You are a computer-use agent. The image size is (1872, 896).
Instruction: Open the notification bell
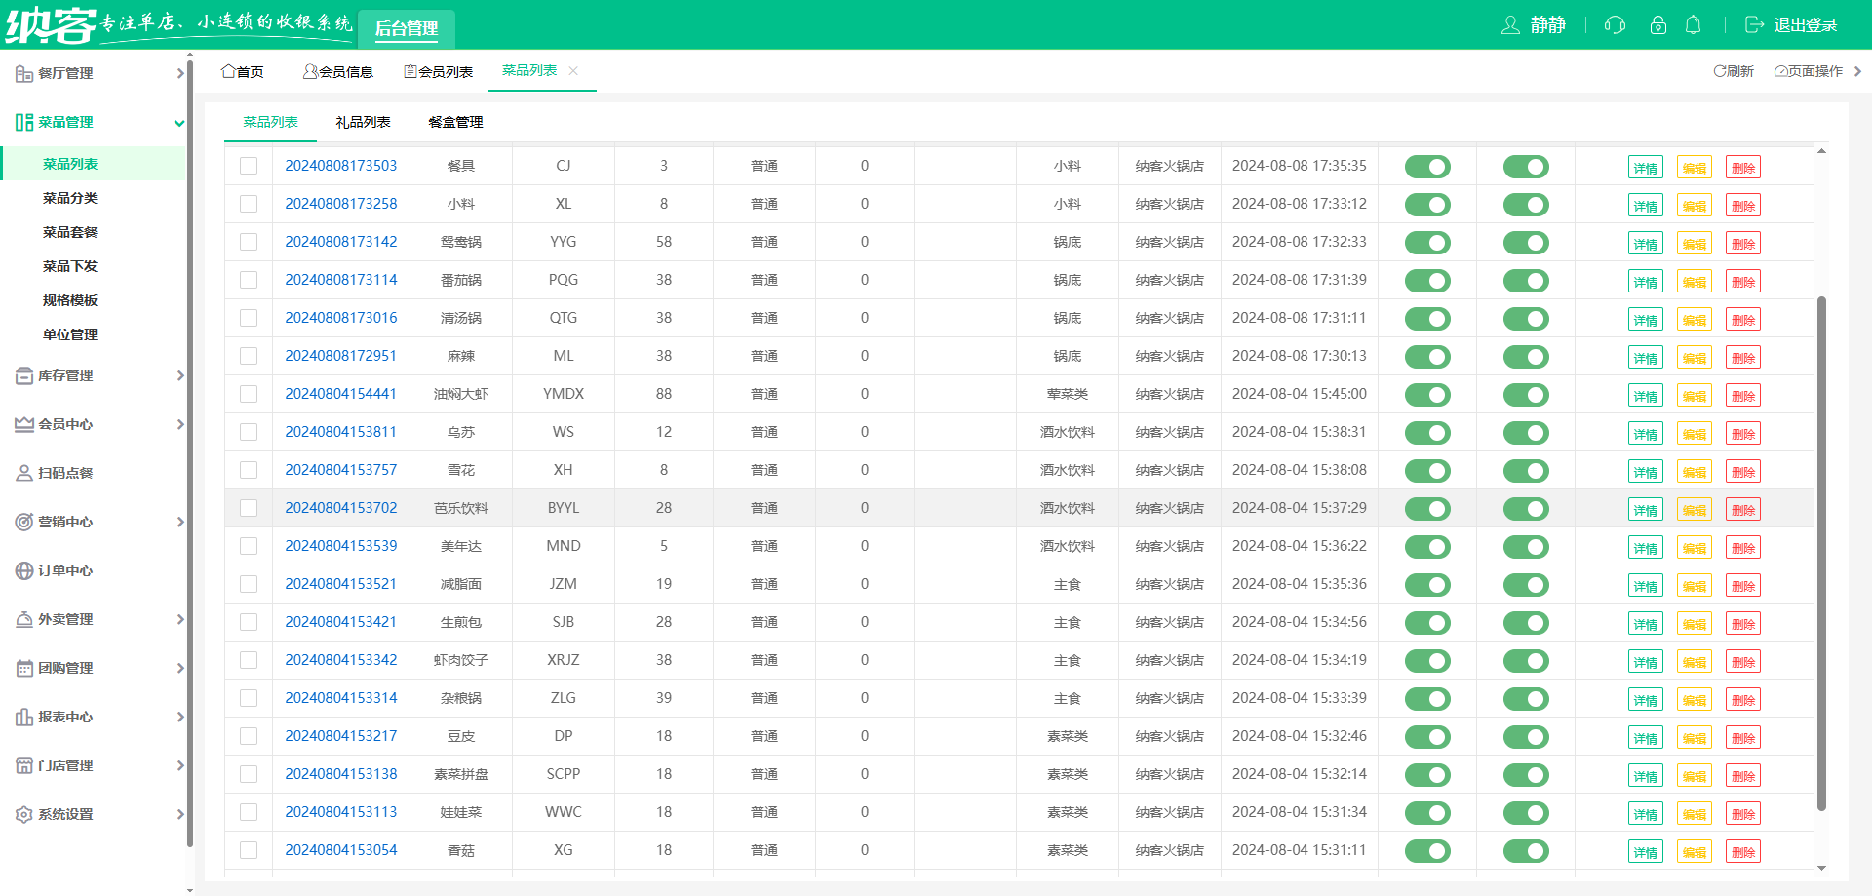tap(1694, 25)
